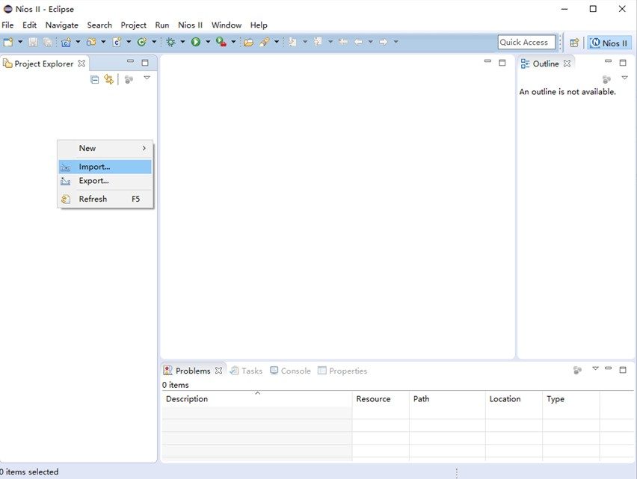Click Collapse All icon in Project Explorer

tap(94, 79)
